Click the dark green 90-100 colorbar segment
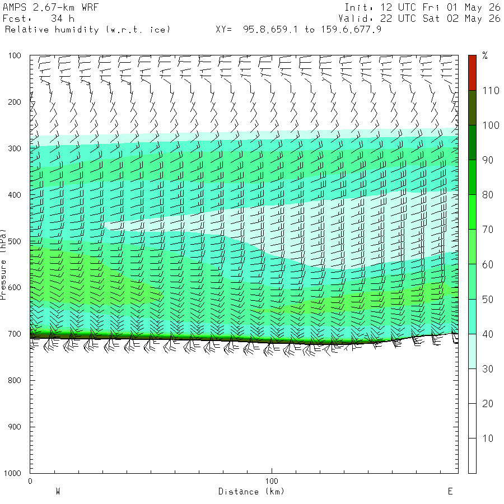504x504 pixels. click(x=472, y=142)
